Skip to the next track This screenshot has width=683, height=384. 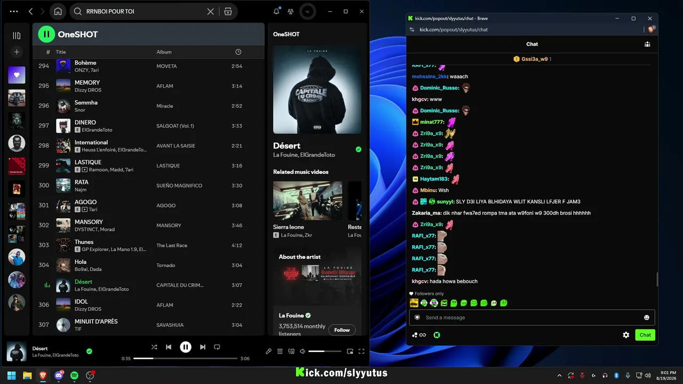coord(203,347)
